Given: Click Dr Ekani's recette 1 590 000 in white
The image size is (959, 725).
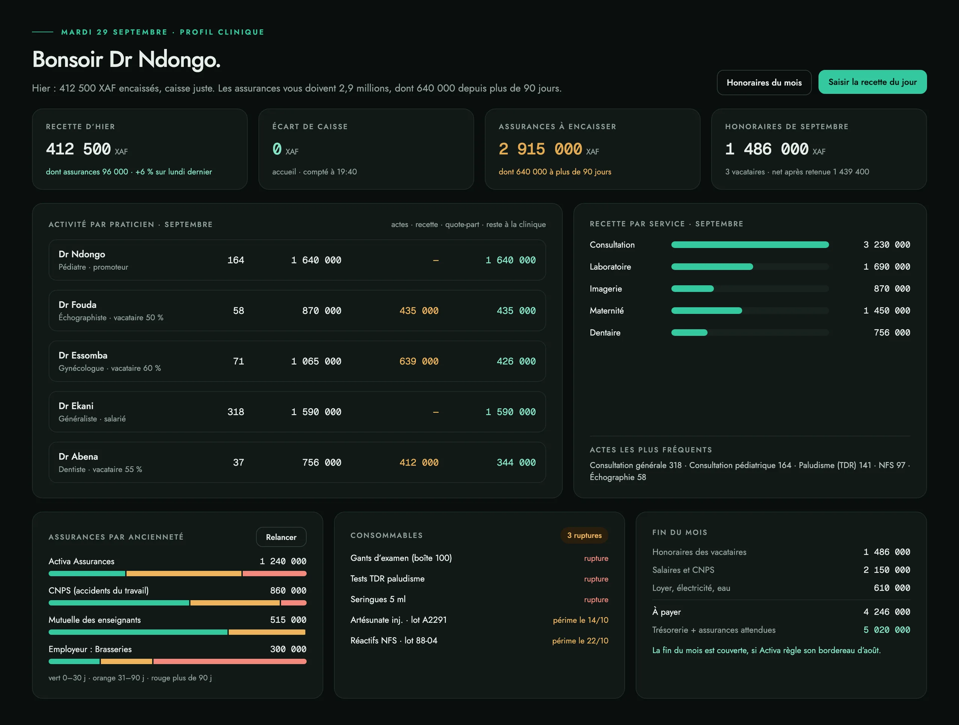Looking at the screenshot, I should click(x=316, y=412).
